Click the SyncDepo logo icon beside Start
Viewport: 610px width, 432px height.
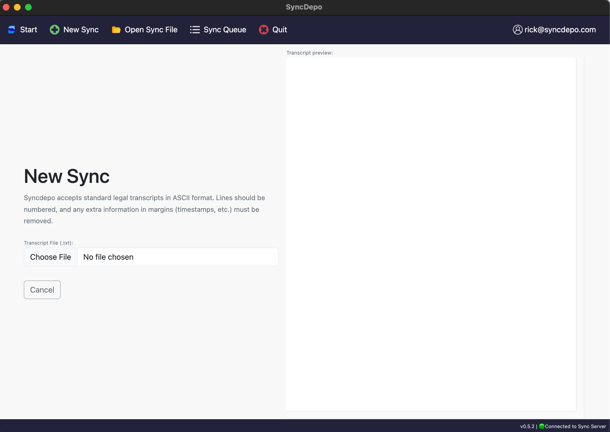[x=12, y=30]
